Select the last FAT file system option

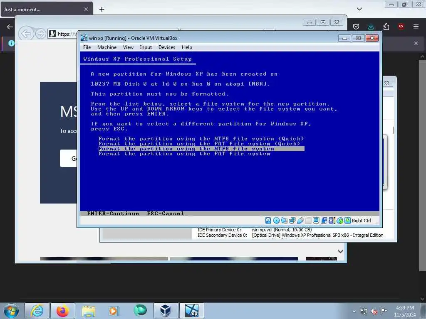click(184, 154)
